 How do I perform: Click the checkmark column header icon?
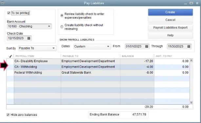coord(10,56)
